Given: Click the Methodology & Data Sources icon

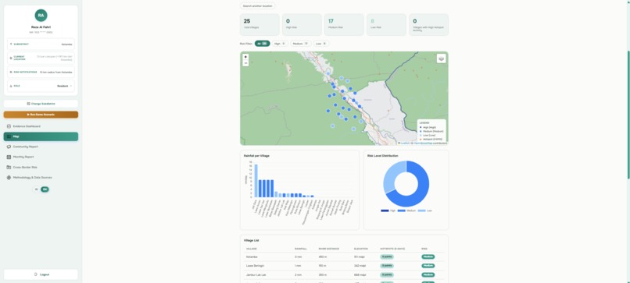Looking at the screenshot, I should (9, 177).
